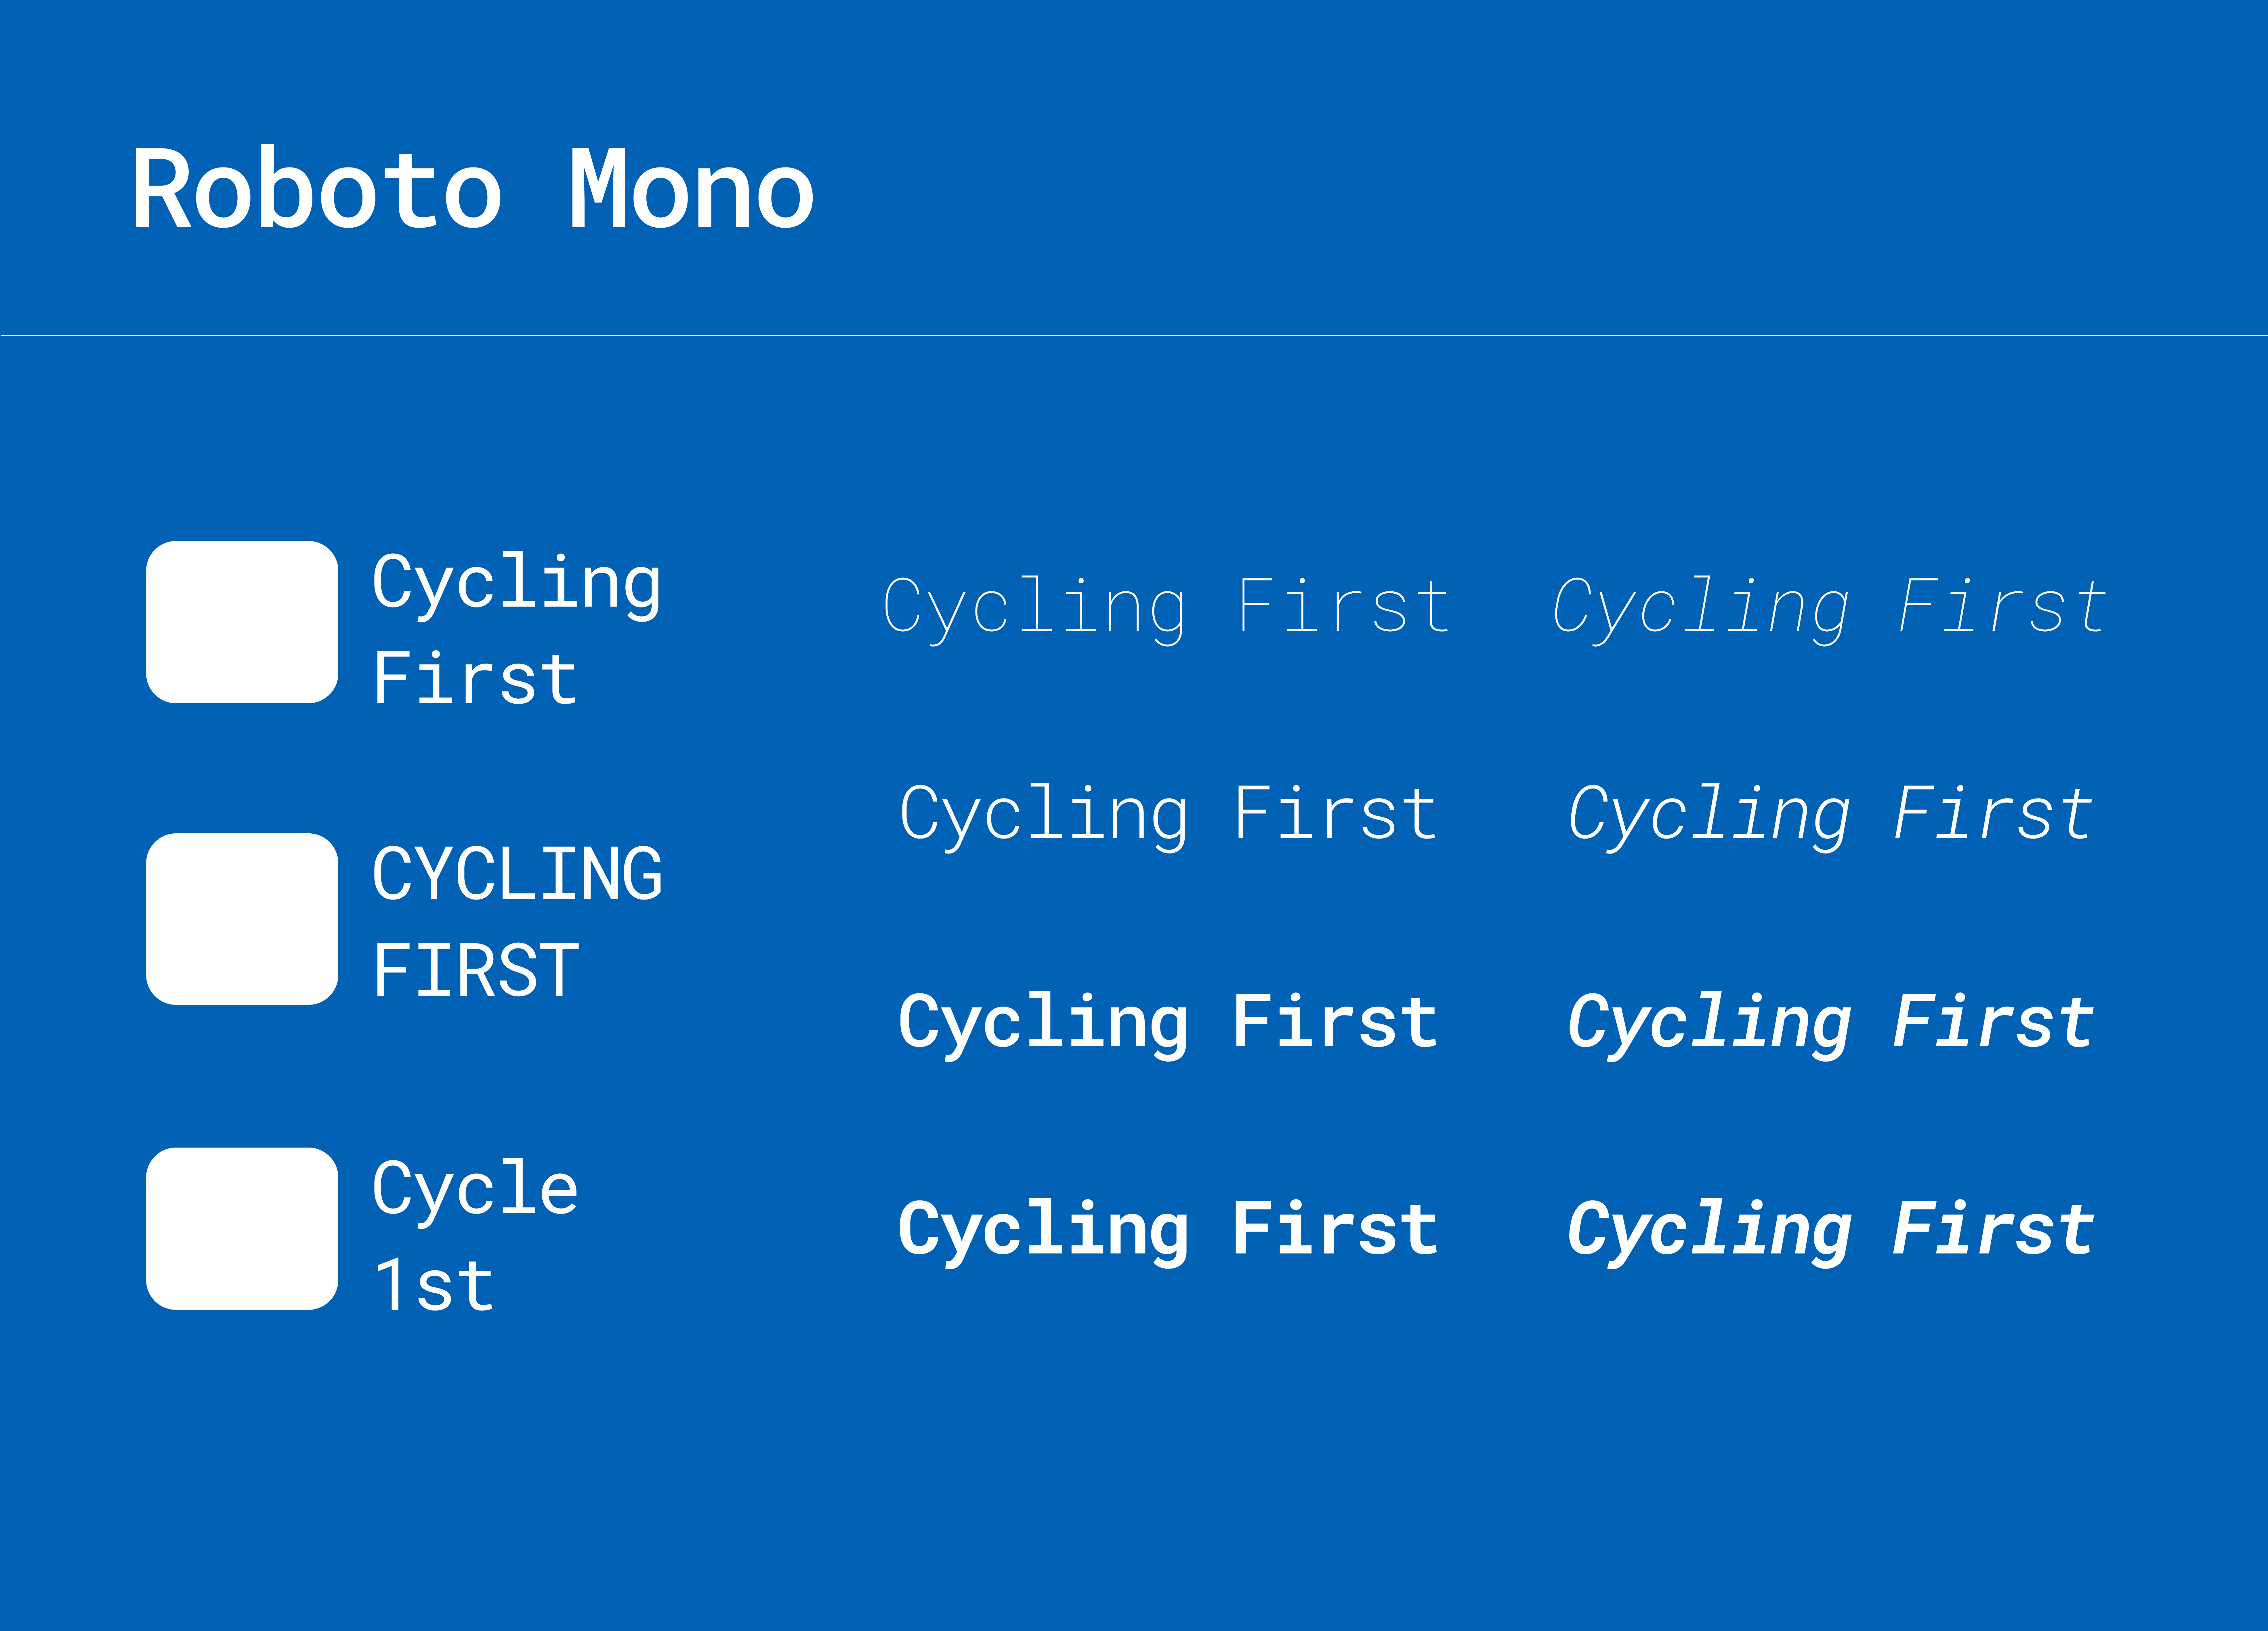Click the thin horizontal divider line
The height and width of the screenshot is (1631, 2268).
point(1134,335)
